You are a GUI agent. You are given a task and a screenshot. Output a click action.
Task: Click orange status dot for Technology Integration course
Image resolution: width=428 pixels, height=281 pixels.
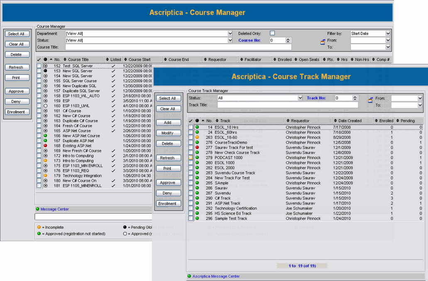coord(45,176)
